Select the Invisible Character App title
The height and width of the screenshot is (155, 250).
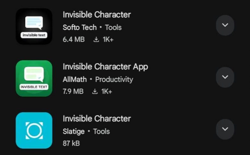pyautogui.click(x=105, y=67)
